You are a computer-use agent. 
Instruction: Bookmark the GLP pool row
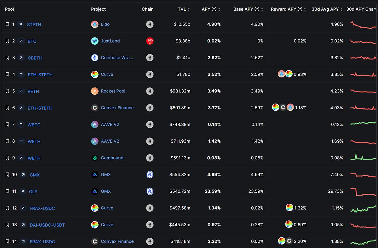tap(7, 191)
